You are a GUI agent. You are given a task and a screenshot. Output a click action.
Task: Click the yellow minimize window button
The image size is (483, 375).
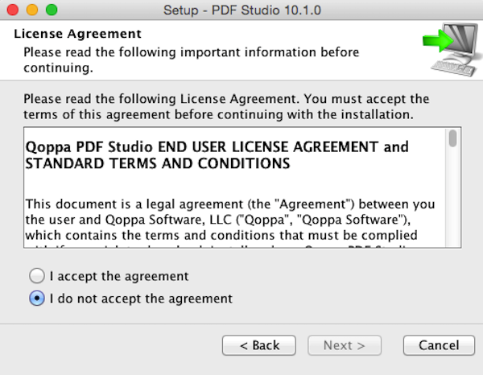tap(33, 10)
